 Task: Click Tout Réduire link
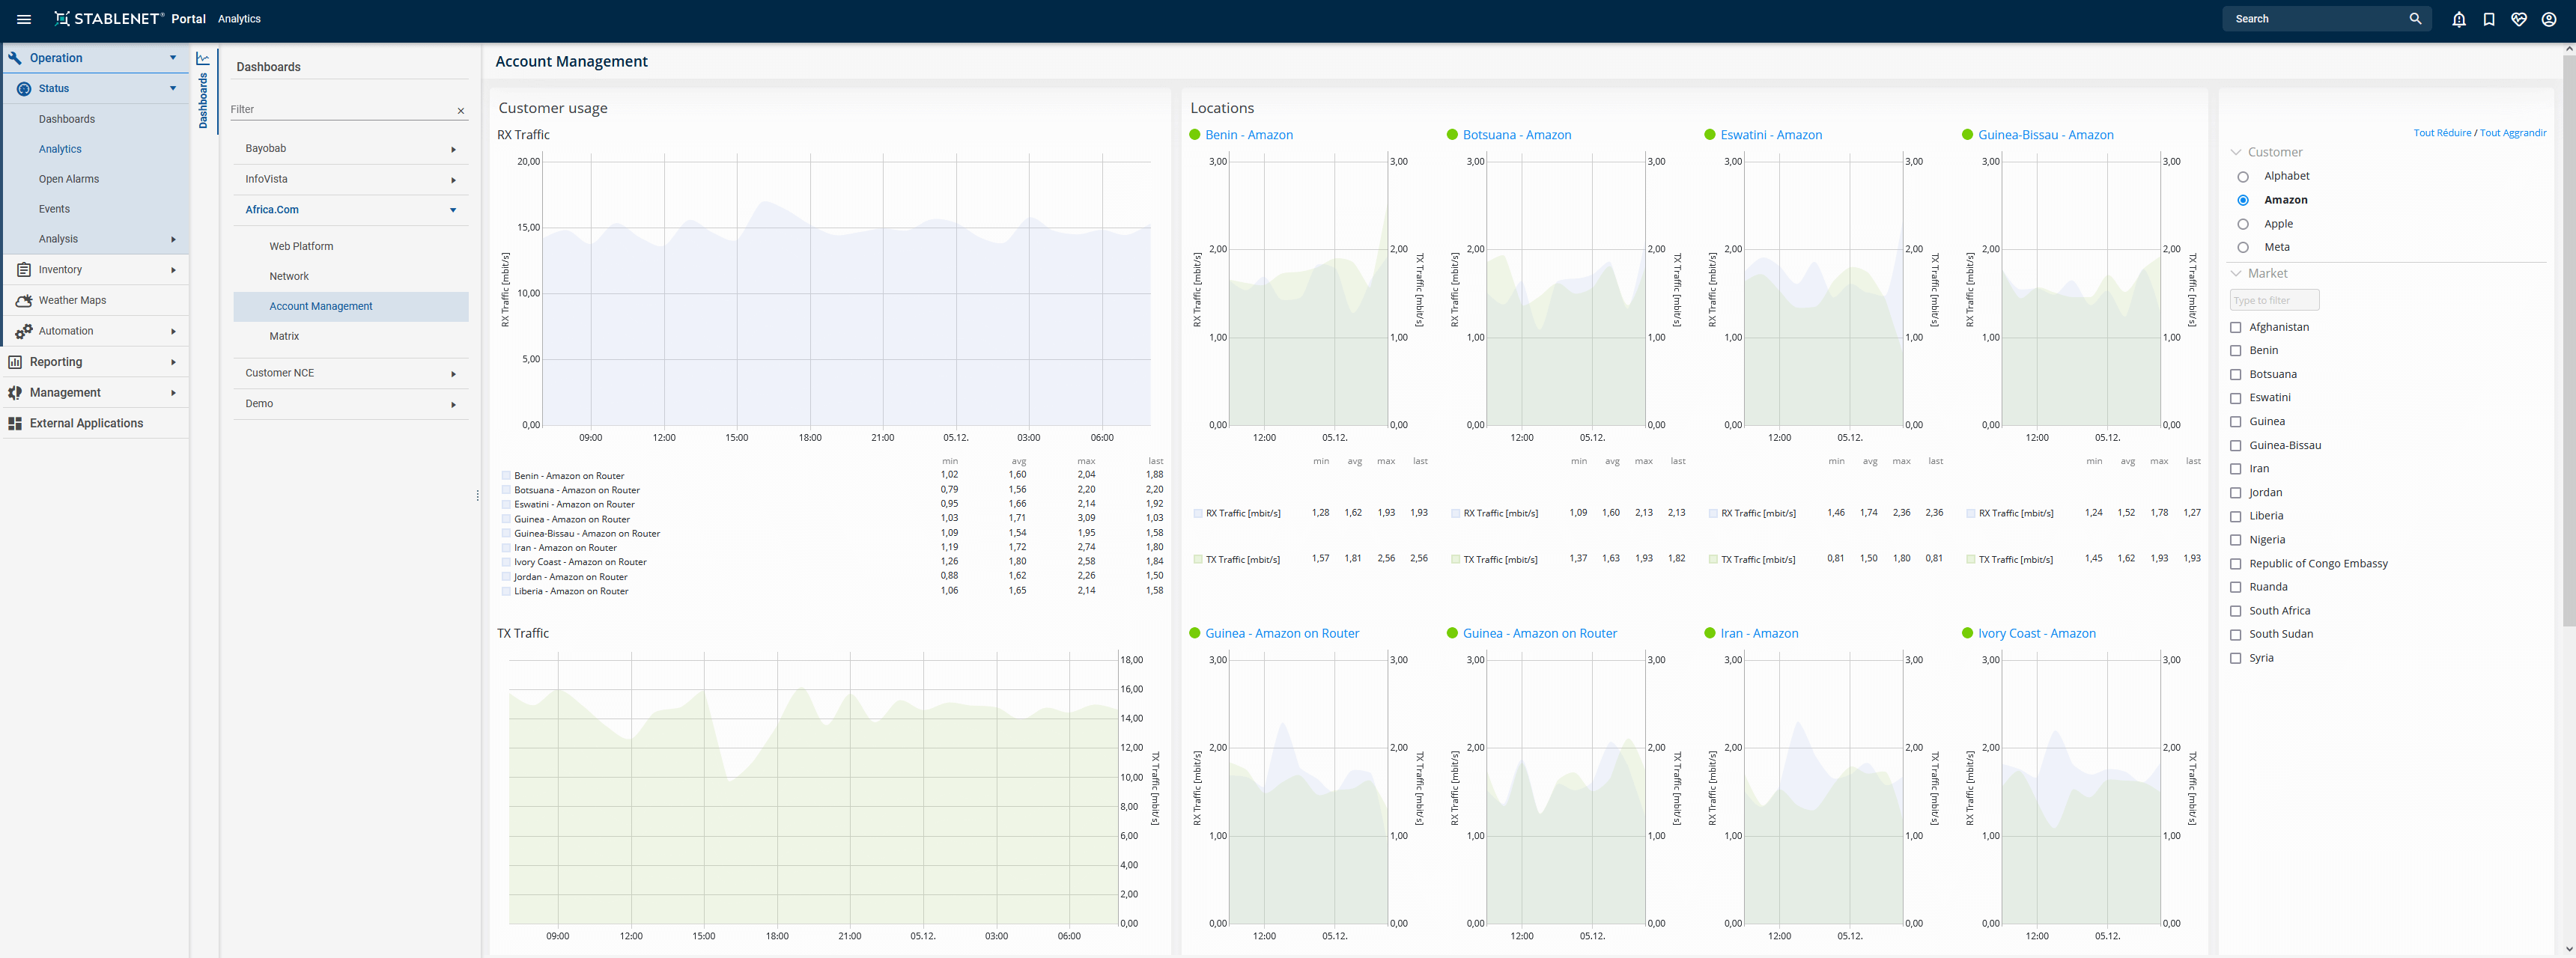[2442, 133]
